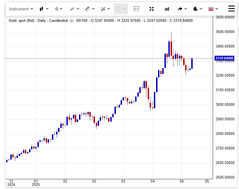Screen dimensions: 239x189
Task: Open the hamburger main menu
Action: point(231,9)
